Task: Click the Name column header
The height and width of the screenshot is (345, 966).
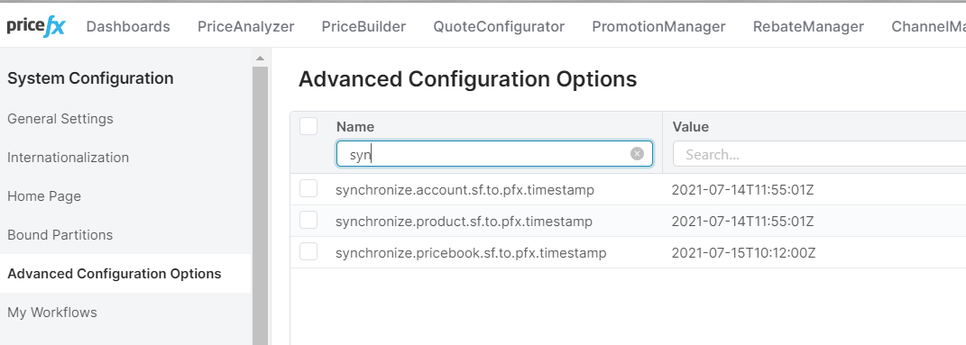Action: [x=355, y=127]
